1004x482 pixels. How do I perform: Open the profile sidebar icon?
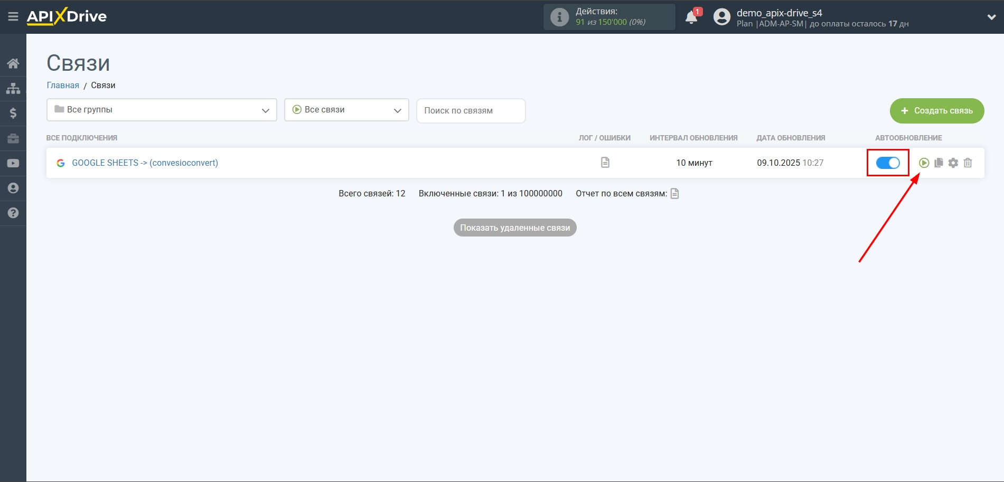[13, 188]
